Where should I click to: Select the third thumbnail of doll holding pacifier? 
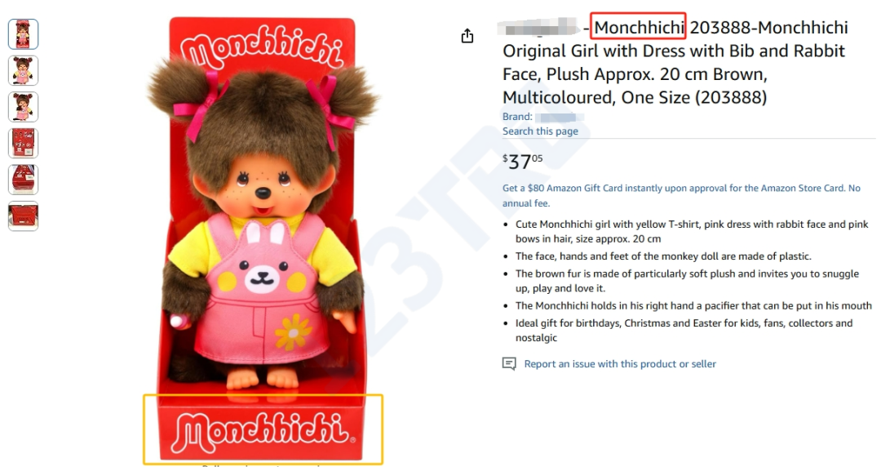pos(23,107)
